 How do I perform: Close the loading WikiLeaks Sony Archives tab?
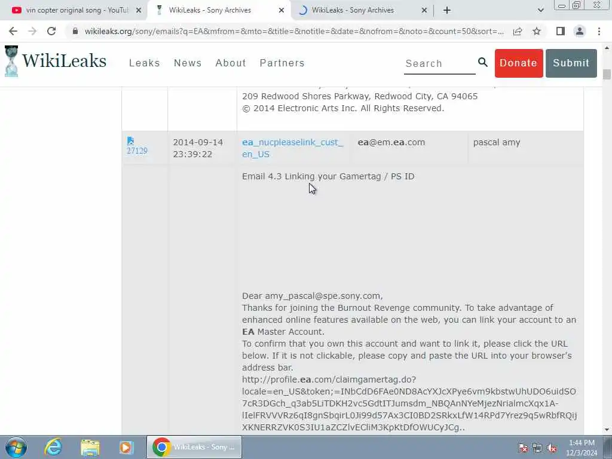click(x=424, y=11)
